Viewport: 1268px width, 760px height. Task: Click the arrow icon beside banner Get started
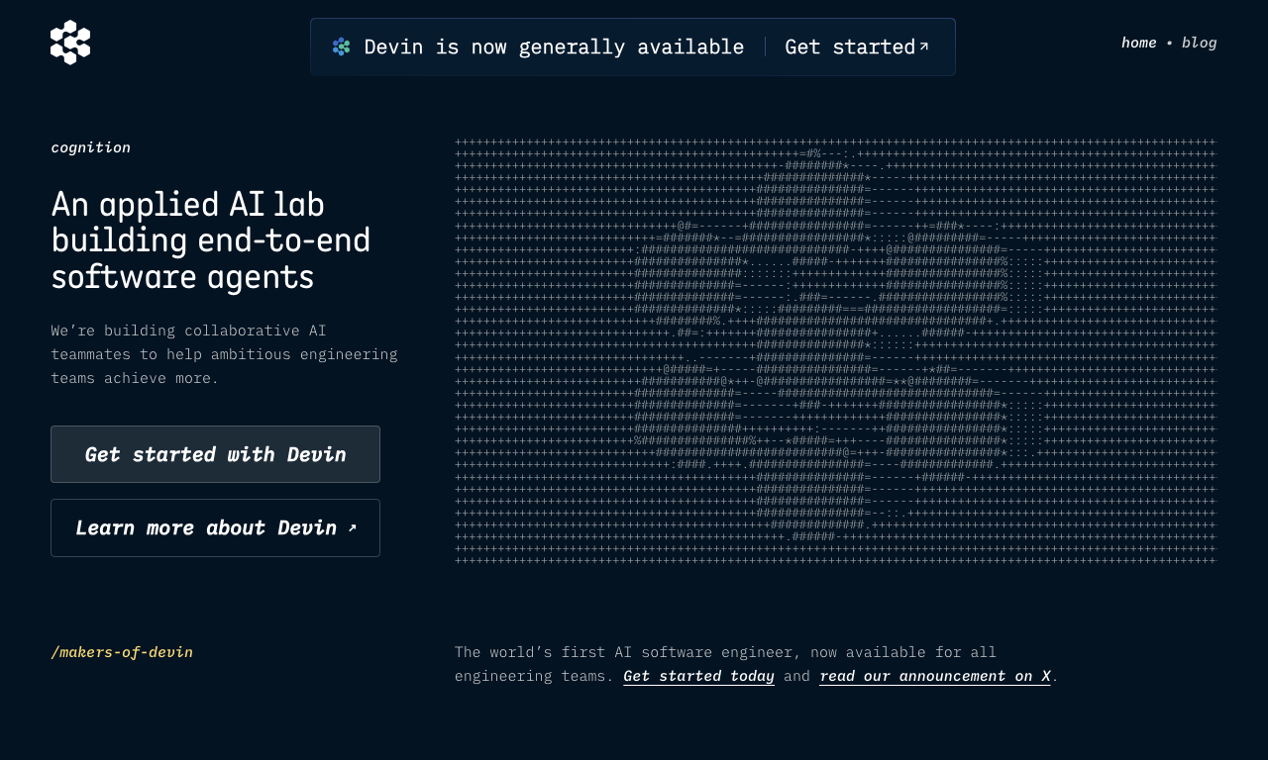(923, 46)
